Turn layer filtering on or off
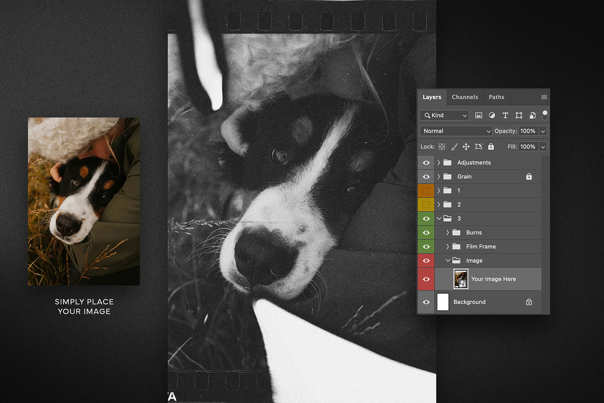 pyautogui.click(x=545, y=115)
